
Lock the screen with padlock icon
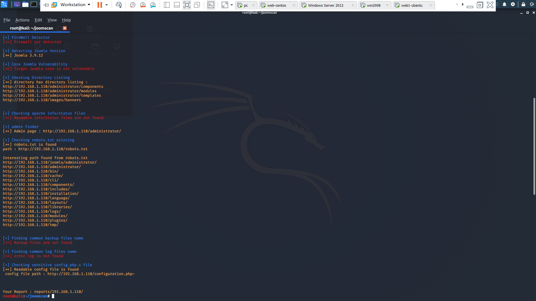pos(523,4)
